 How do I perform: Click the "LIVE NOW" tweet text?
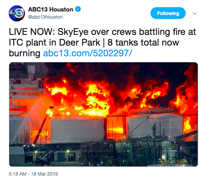point(32,32)
